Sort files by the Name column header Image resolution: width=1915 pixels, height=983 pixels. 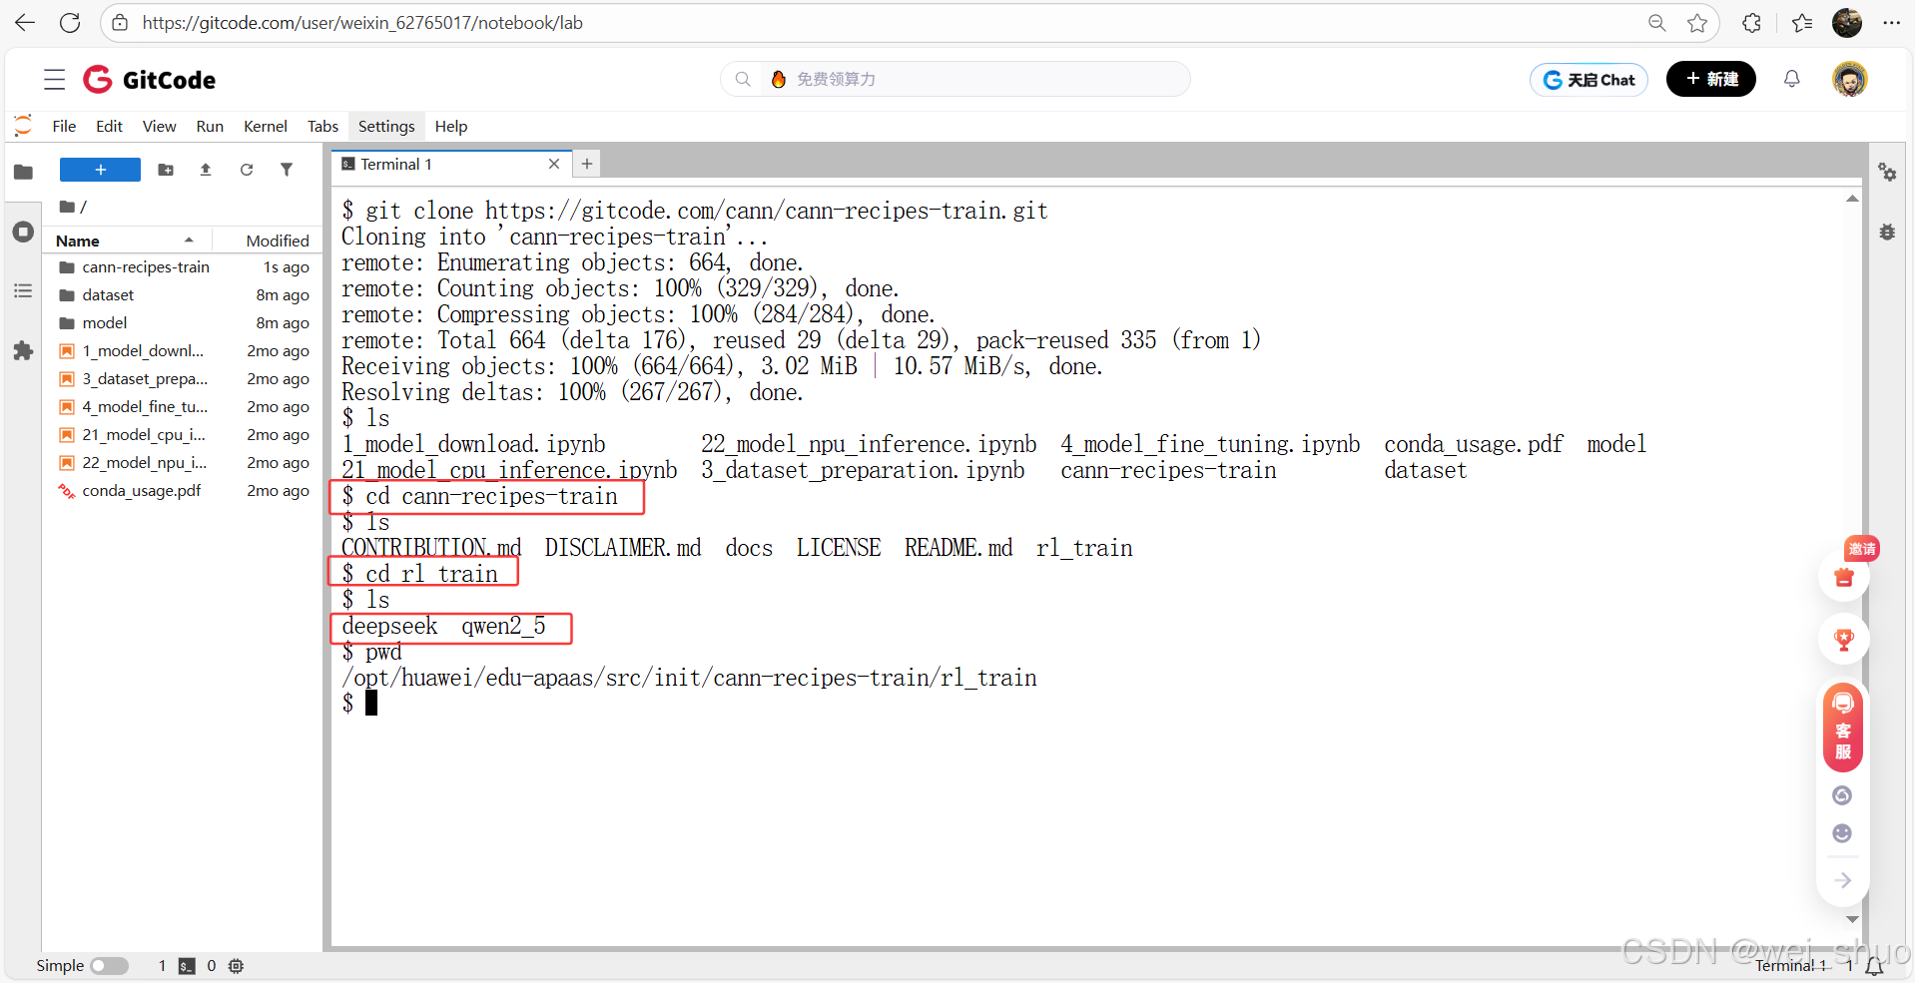click(x=125, y=241)
